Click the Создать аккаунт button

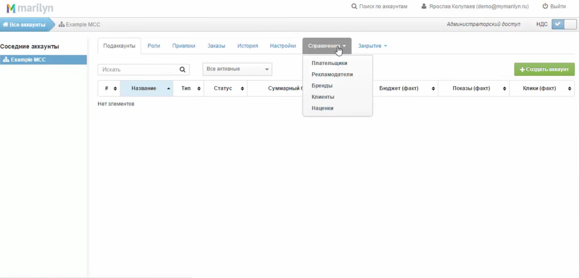(x=544, y=69)
